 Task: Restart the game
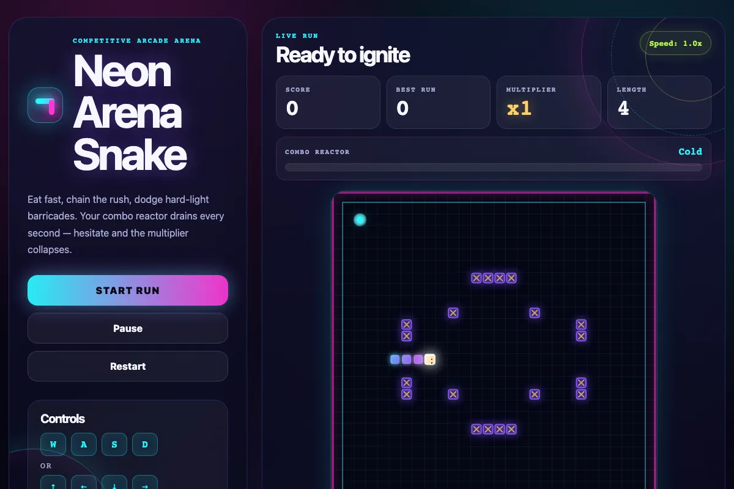click(x=128, y=366)
